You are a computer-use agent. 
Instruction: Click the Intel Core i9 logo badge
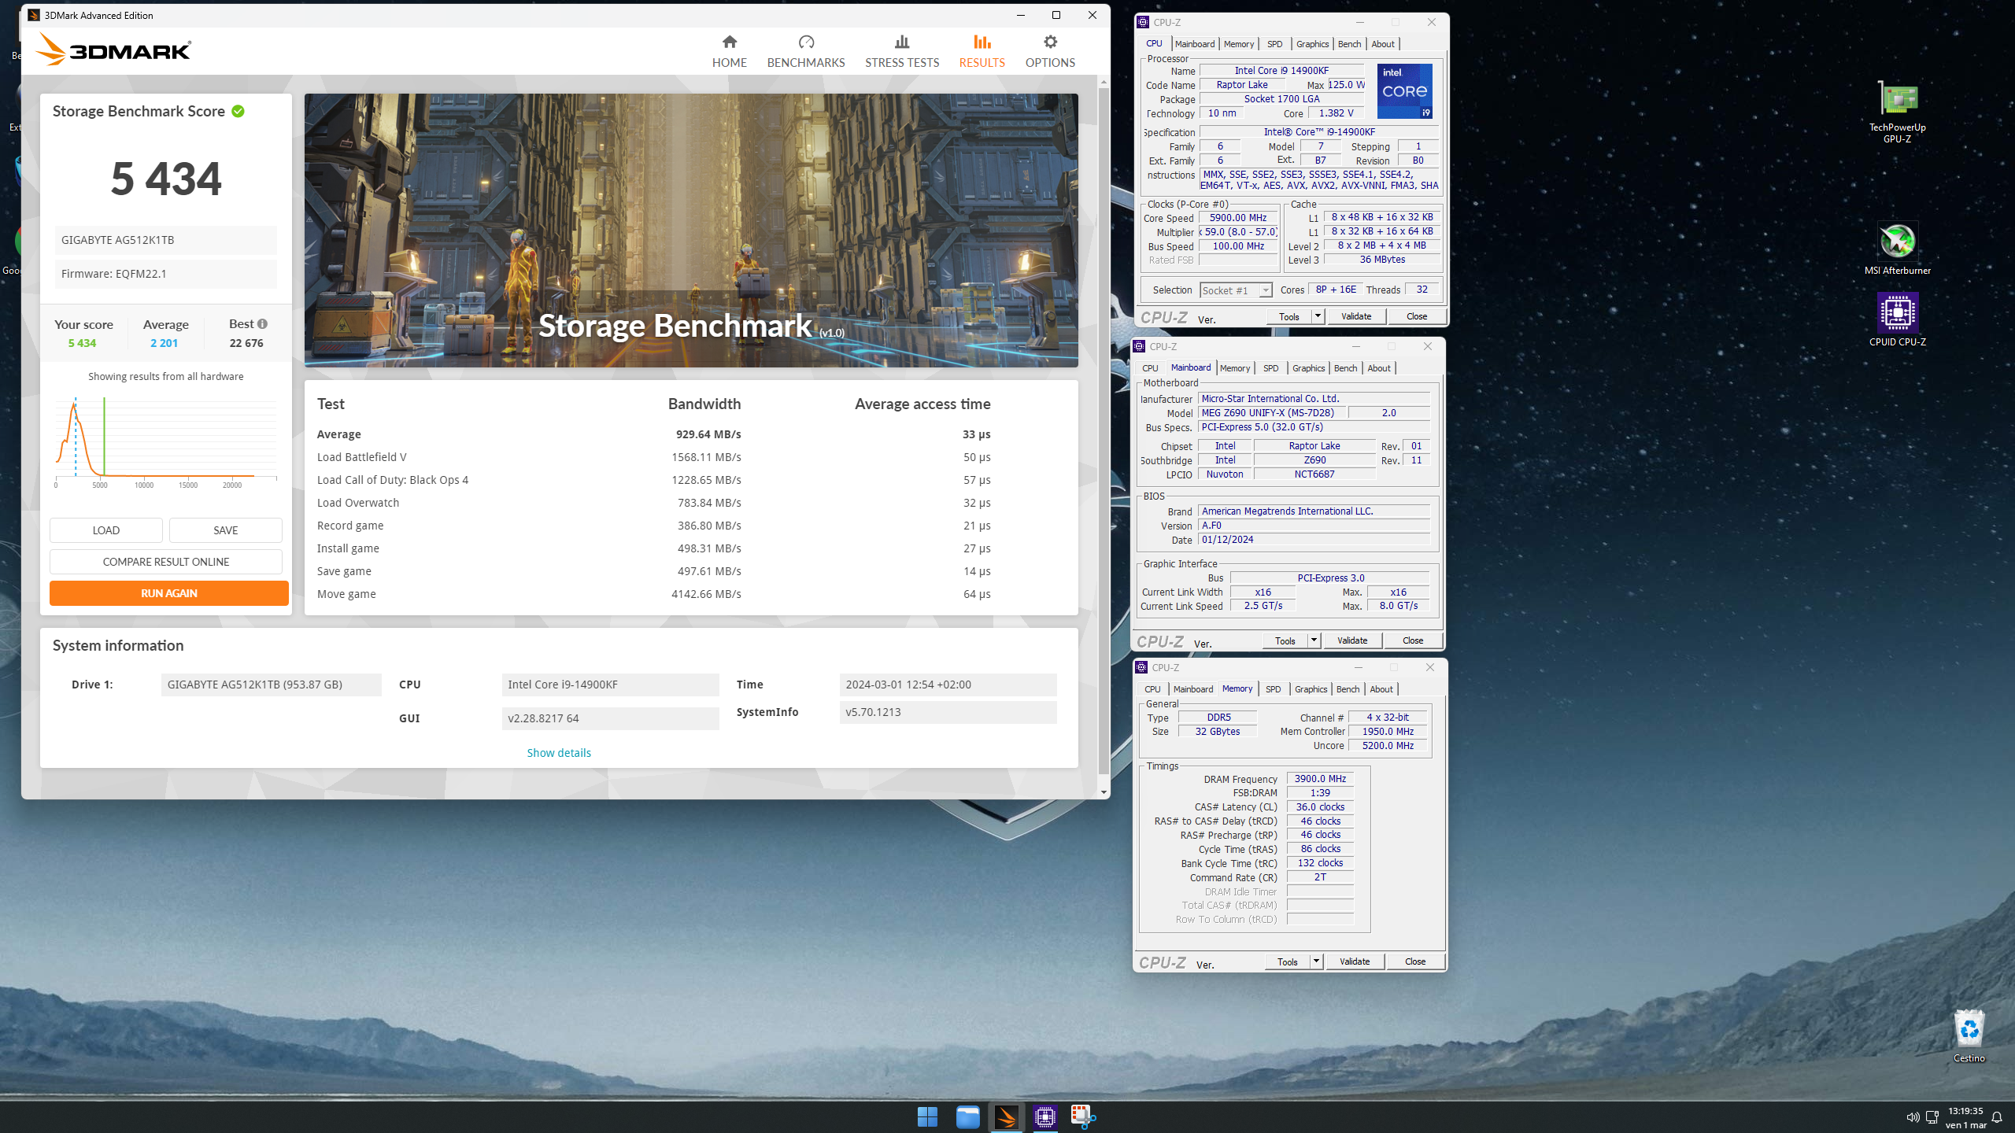point(1404,91)
